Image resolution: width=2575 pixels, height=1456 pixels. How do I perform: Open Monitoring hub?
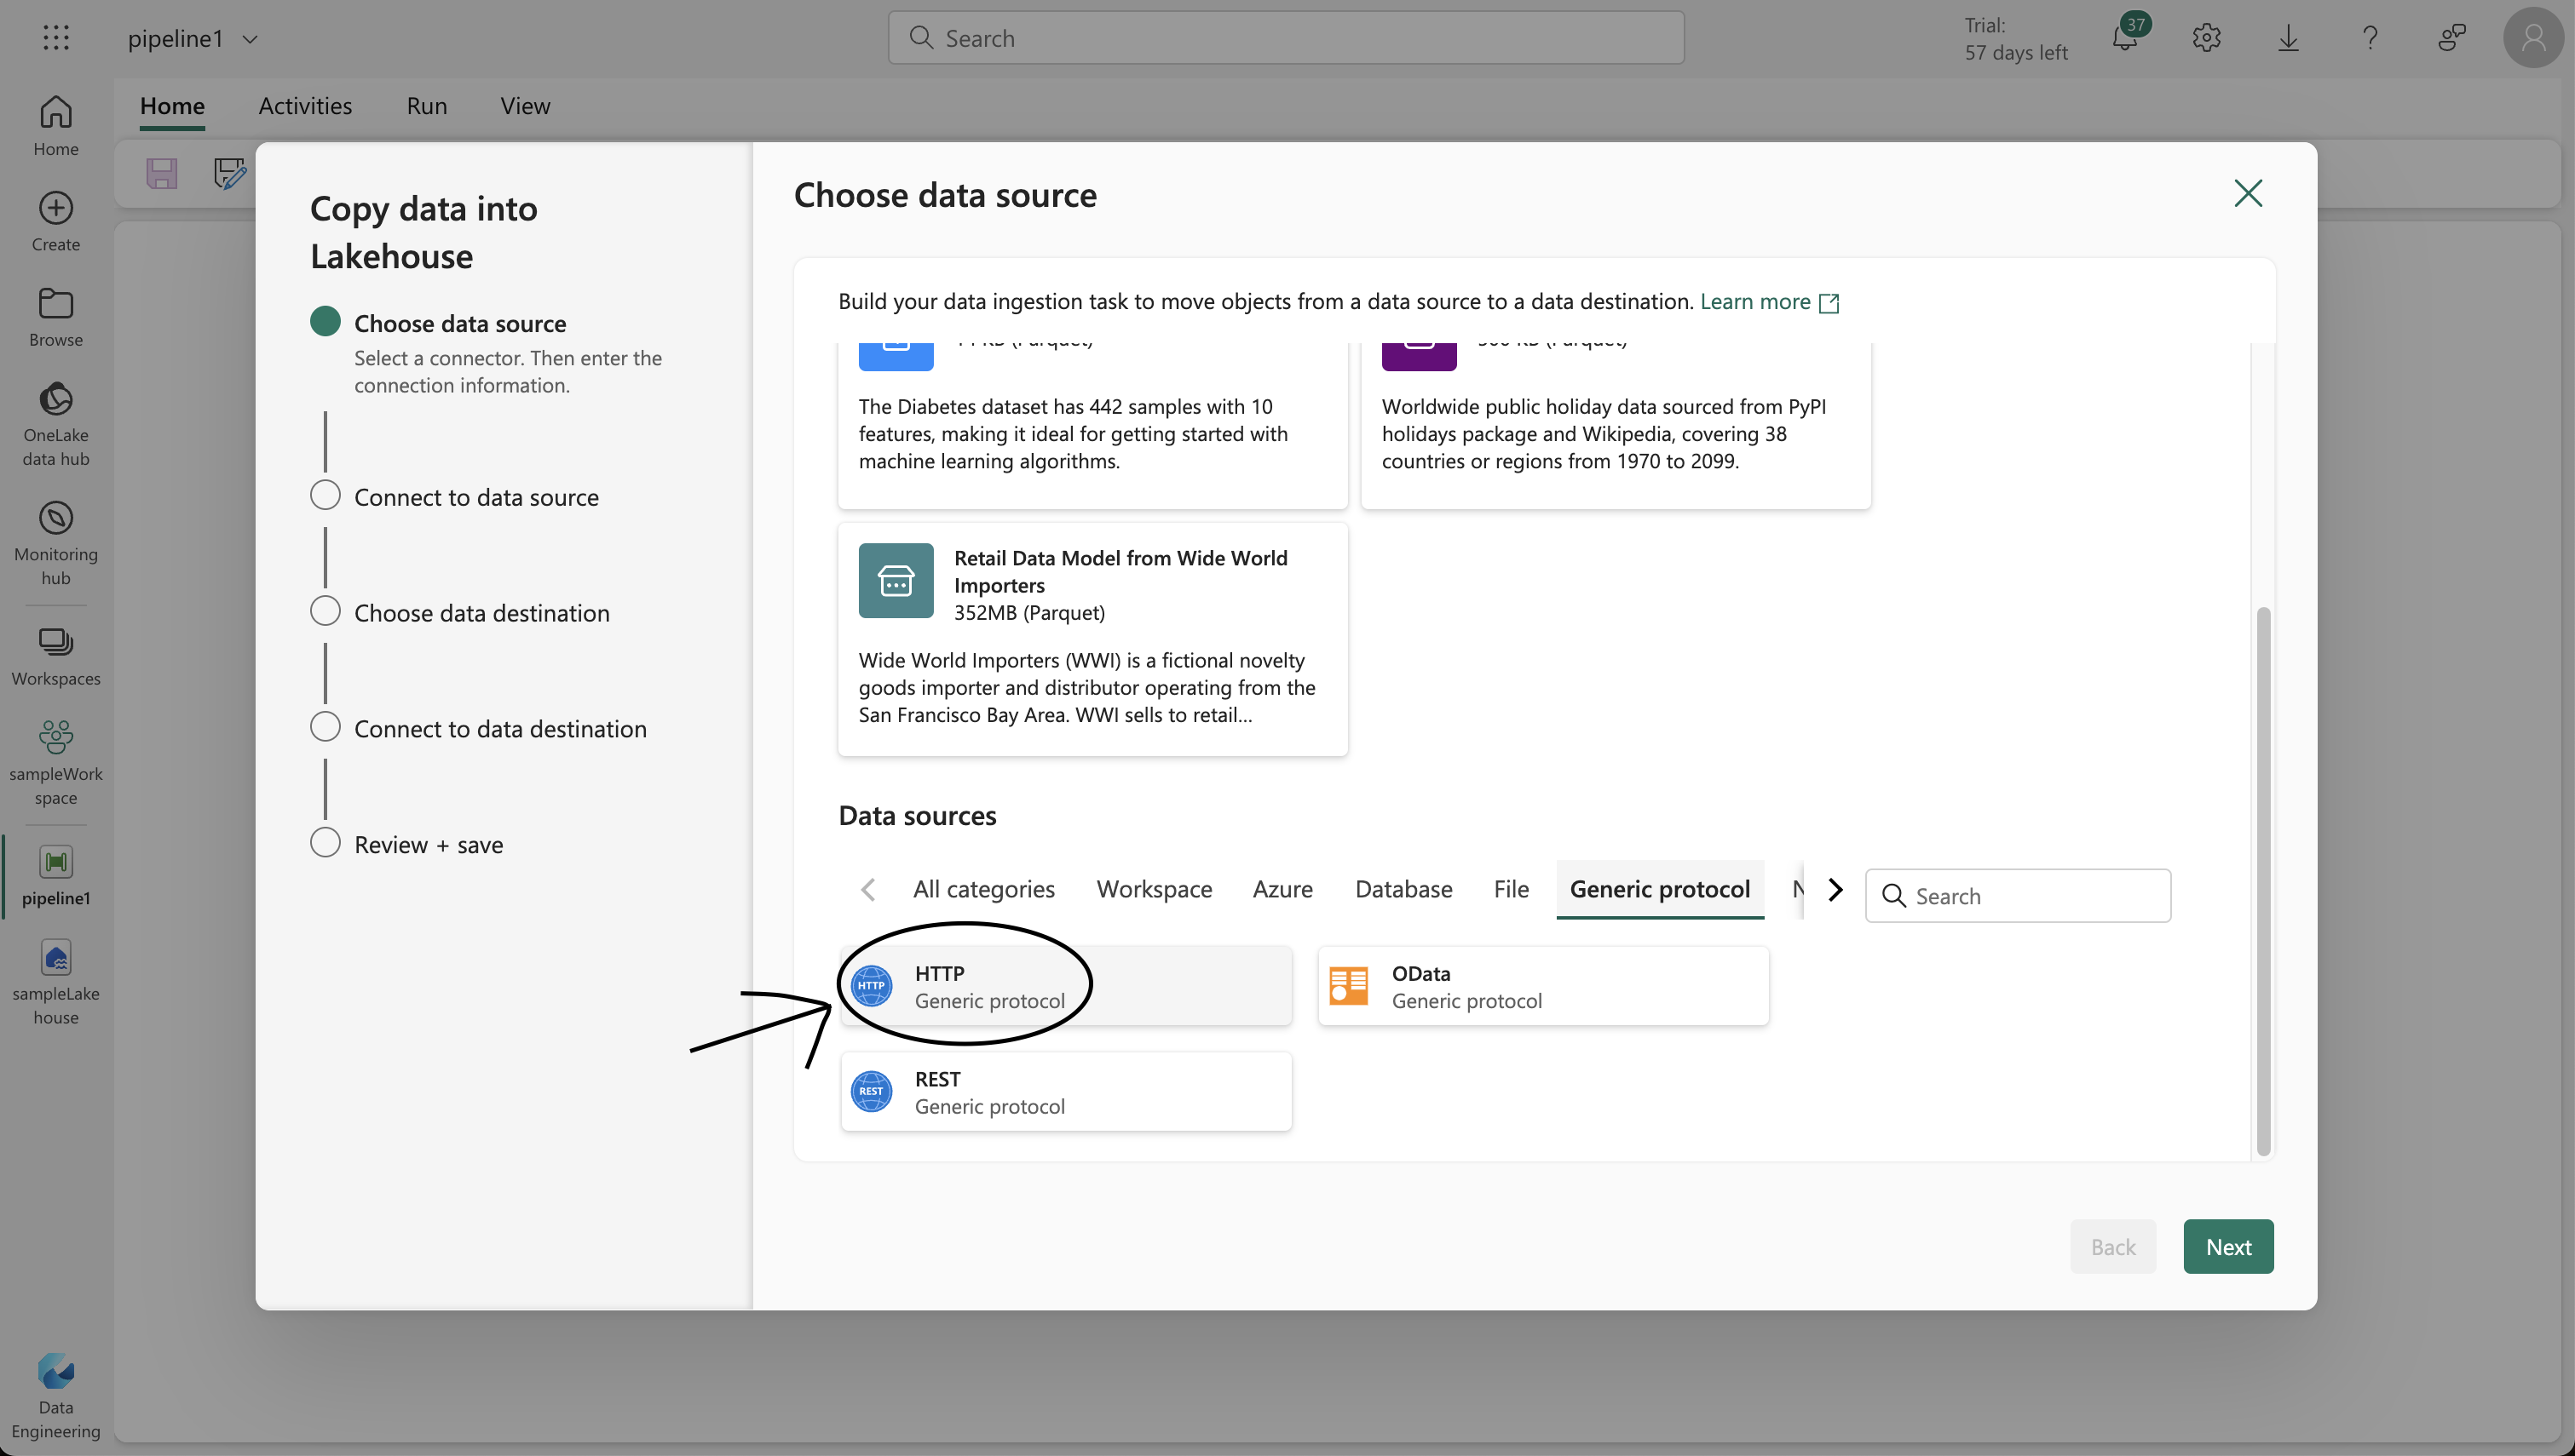[x=56, y=543]
